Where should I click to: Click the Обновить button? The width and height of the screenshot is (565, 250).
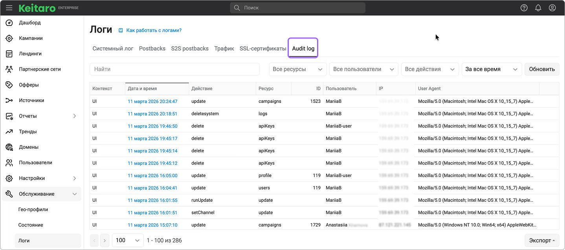[541, 69]
